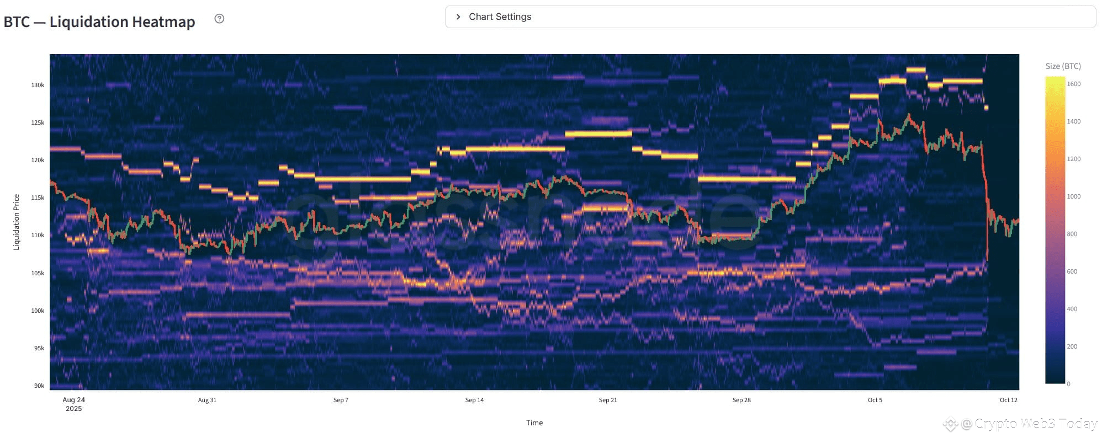Click the 115k price axis label

coord(38,197)
